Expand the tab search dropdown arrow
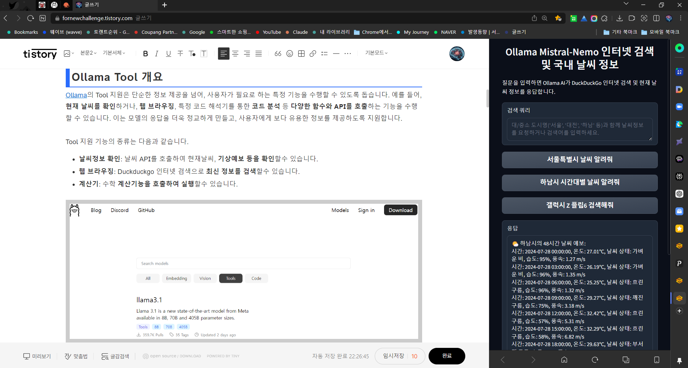 coord(626,4)
